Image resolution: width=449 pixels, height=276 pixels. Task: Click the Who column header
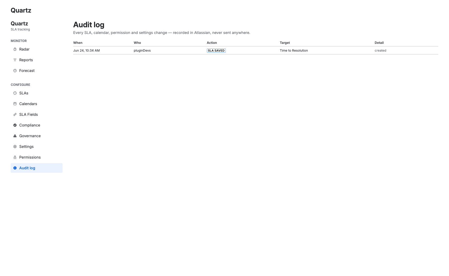(x=137, y=43)
